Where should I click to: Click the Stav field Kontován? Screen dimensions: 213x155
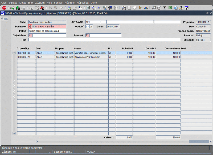point(203,26)
